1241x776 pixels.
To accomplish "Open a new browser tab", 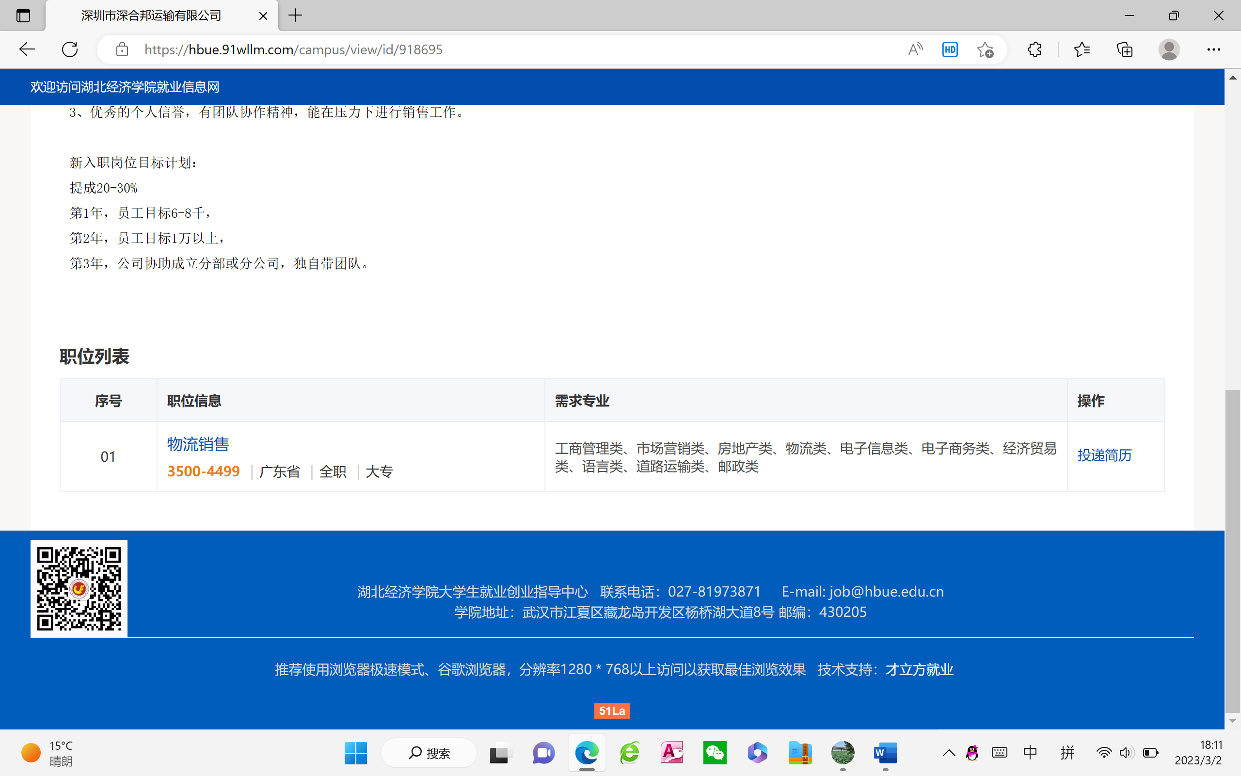I will tap(295, 16).
